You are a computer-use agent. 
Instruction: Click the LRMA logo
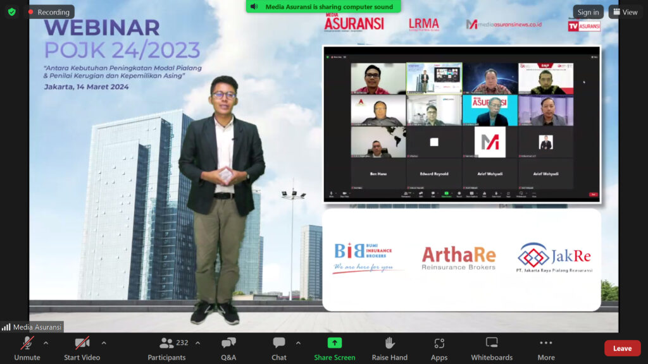[423, 25]
